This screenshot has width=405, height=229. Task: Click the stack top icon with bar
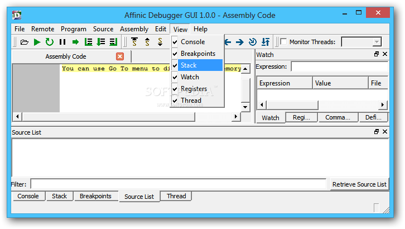click(134, 42)
